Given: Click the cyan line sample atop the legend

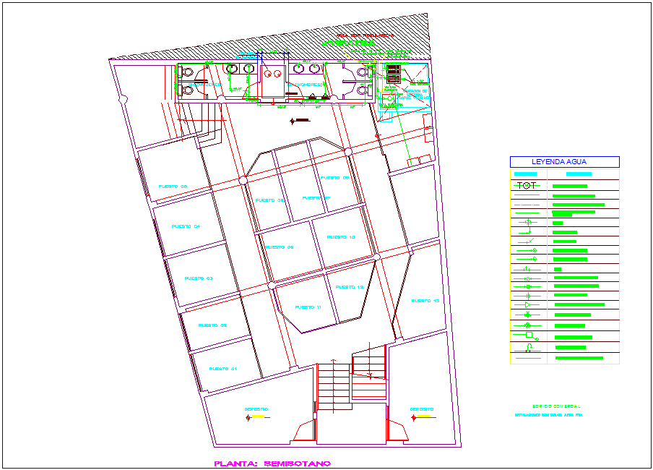Looking at the screenshot, I should [x=525, y=174].
